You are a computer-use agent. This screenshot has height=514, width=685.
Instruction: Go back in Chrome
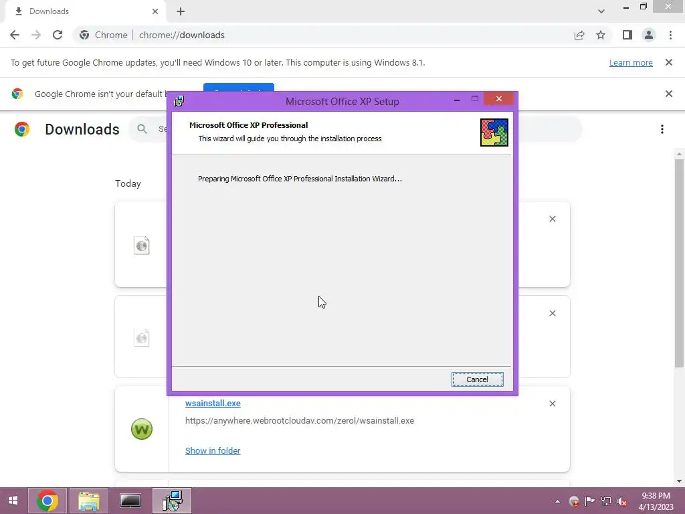[15, 35]
